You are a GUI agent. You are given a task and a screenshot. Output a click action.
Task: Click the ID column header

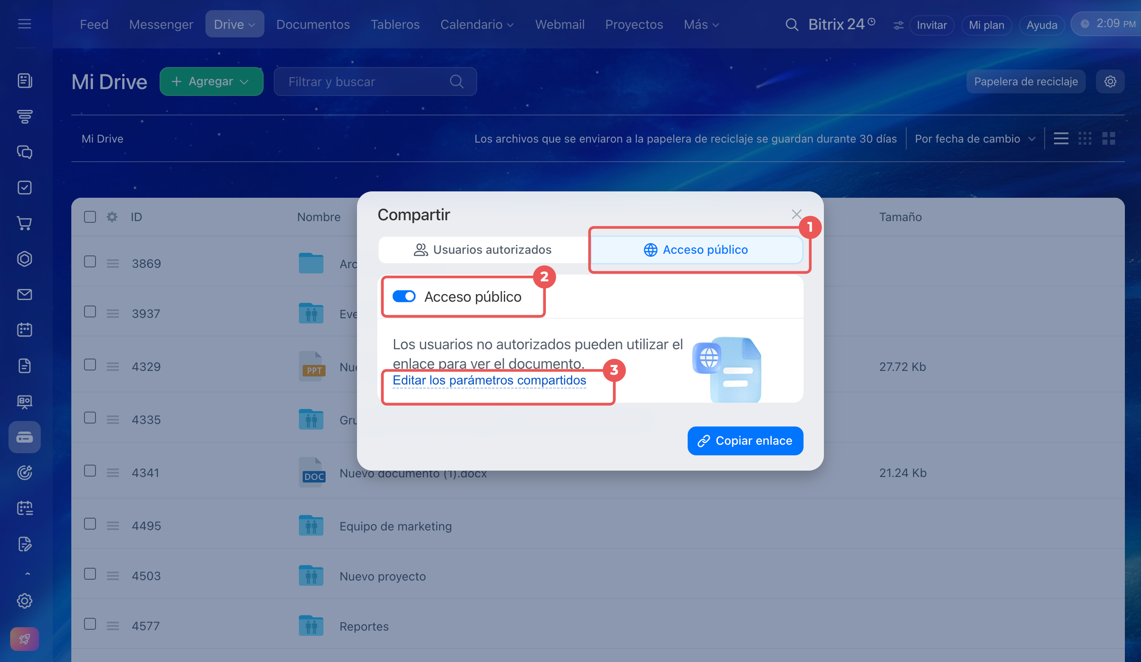tap(136, 217)
